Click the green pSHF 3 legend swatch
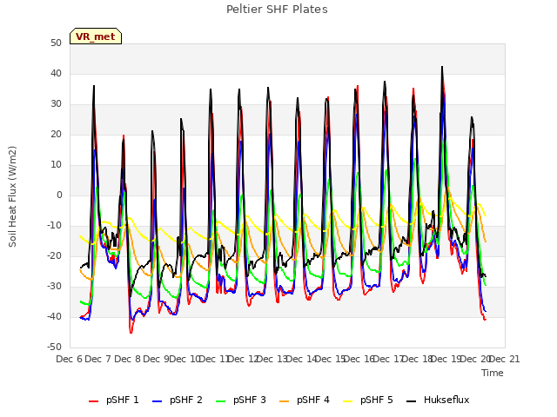The height and width of the screenshot is (417, 557). point(220,401)
